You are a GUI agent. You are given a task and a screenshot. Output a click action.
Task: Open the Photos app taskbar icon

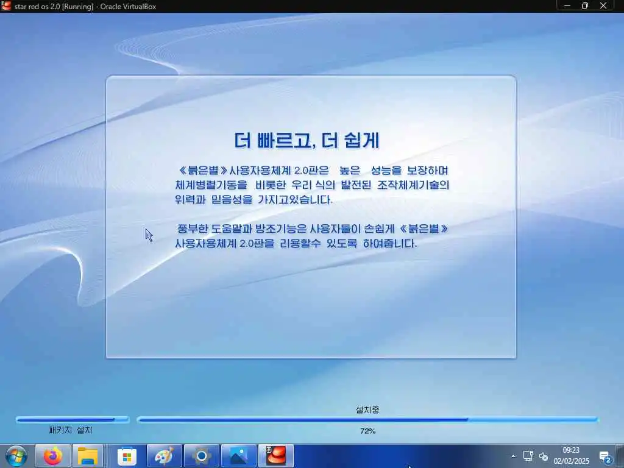tap(238, 456)
